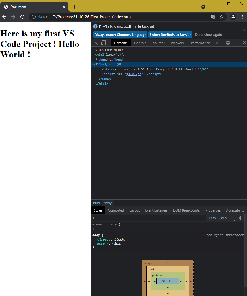Switch to the Styles pane tab
This screenshot has width=247, height=296.
(x=98, y=210)
